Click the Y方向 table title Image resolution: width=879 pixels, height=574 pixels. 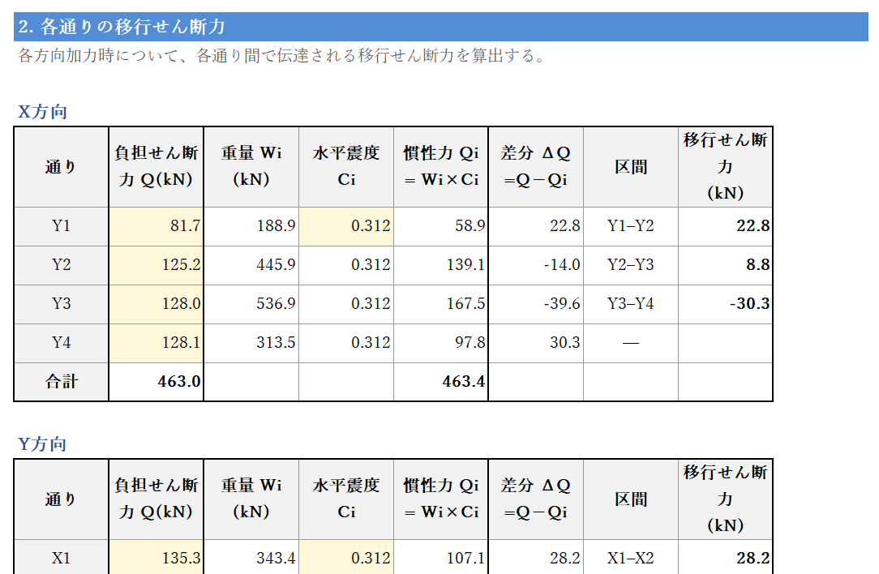[x=43, y=444]
